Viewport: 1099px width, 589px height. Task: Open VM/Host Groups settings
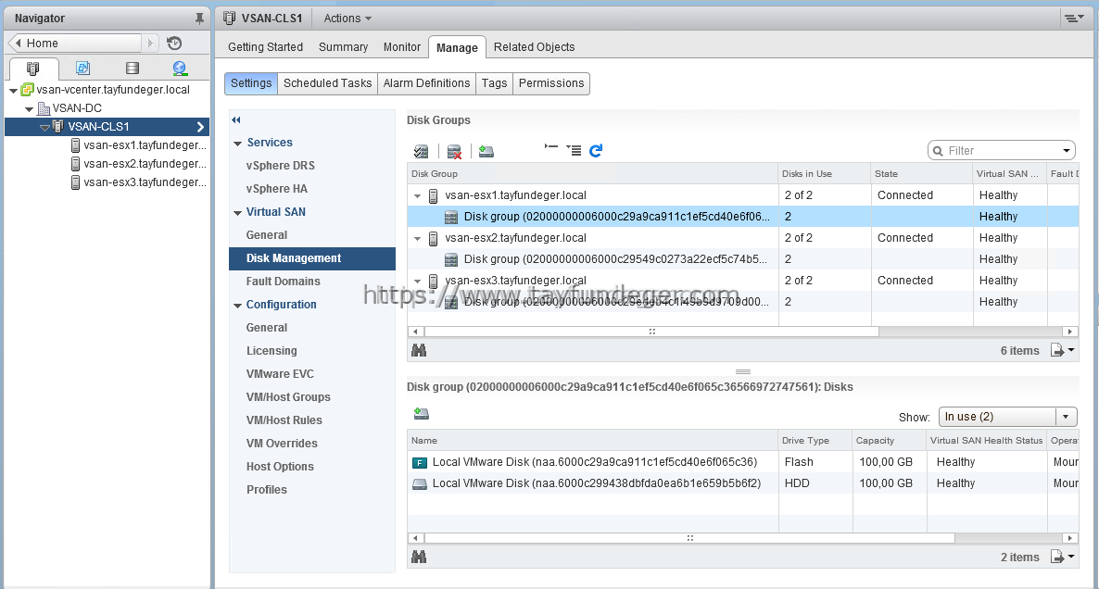[x=288, y=396]
